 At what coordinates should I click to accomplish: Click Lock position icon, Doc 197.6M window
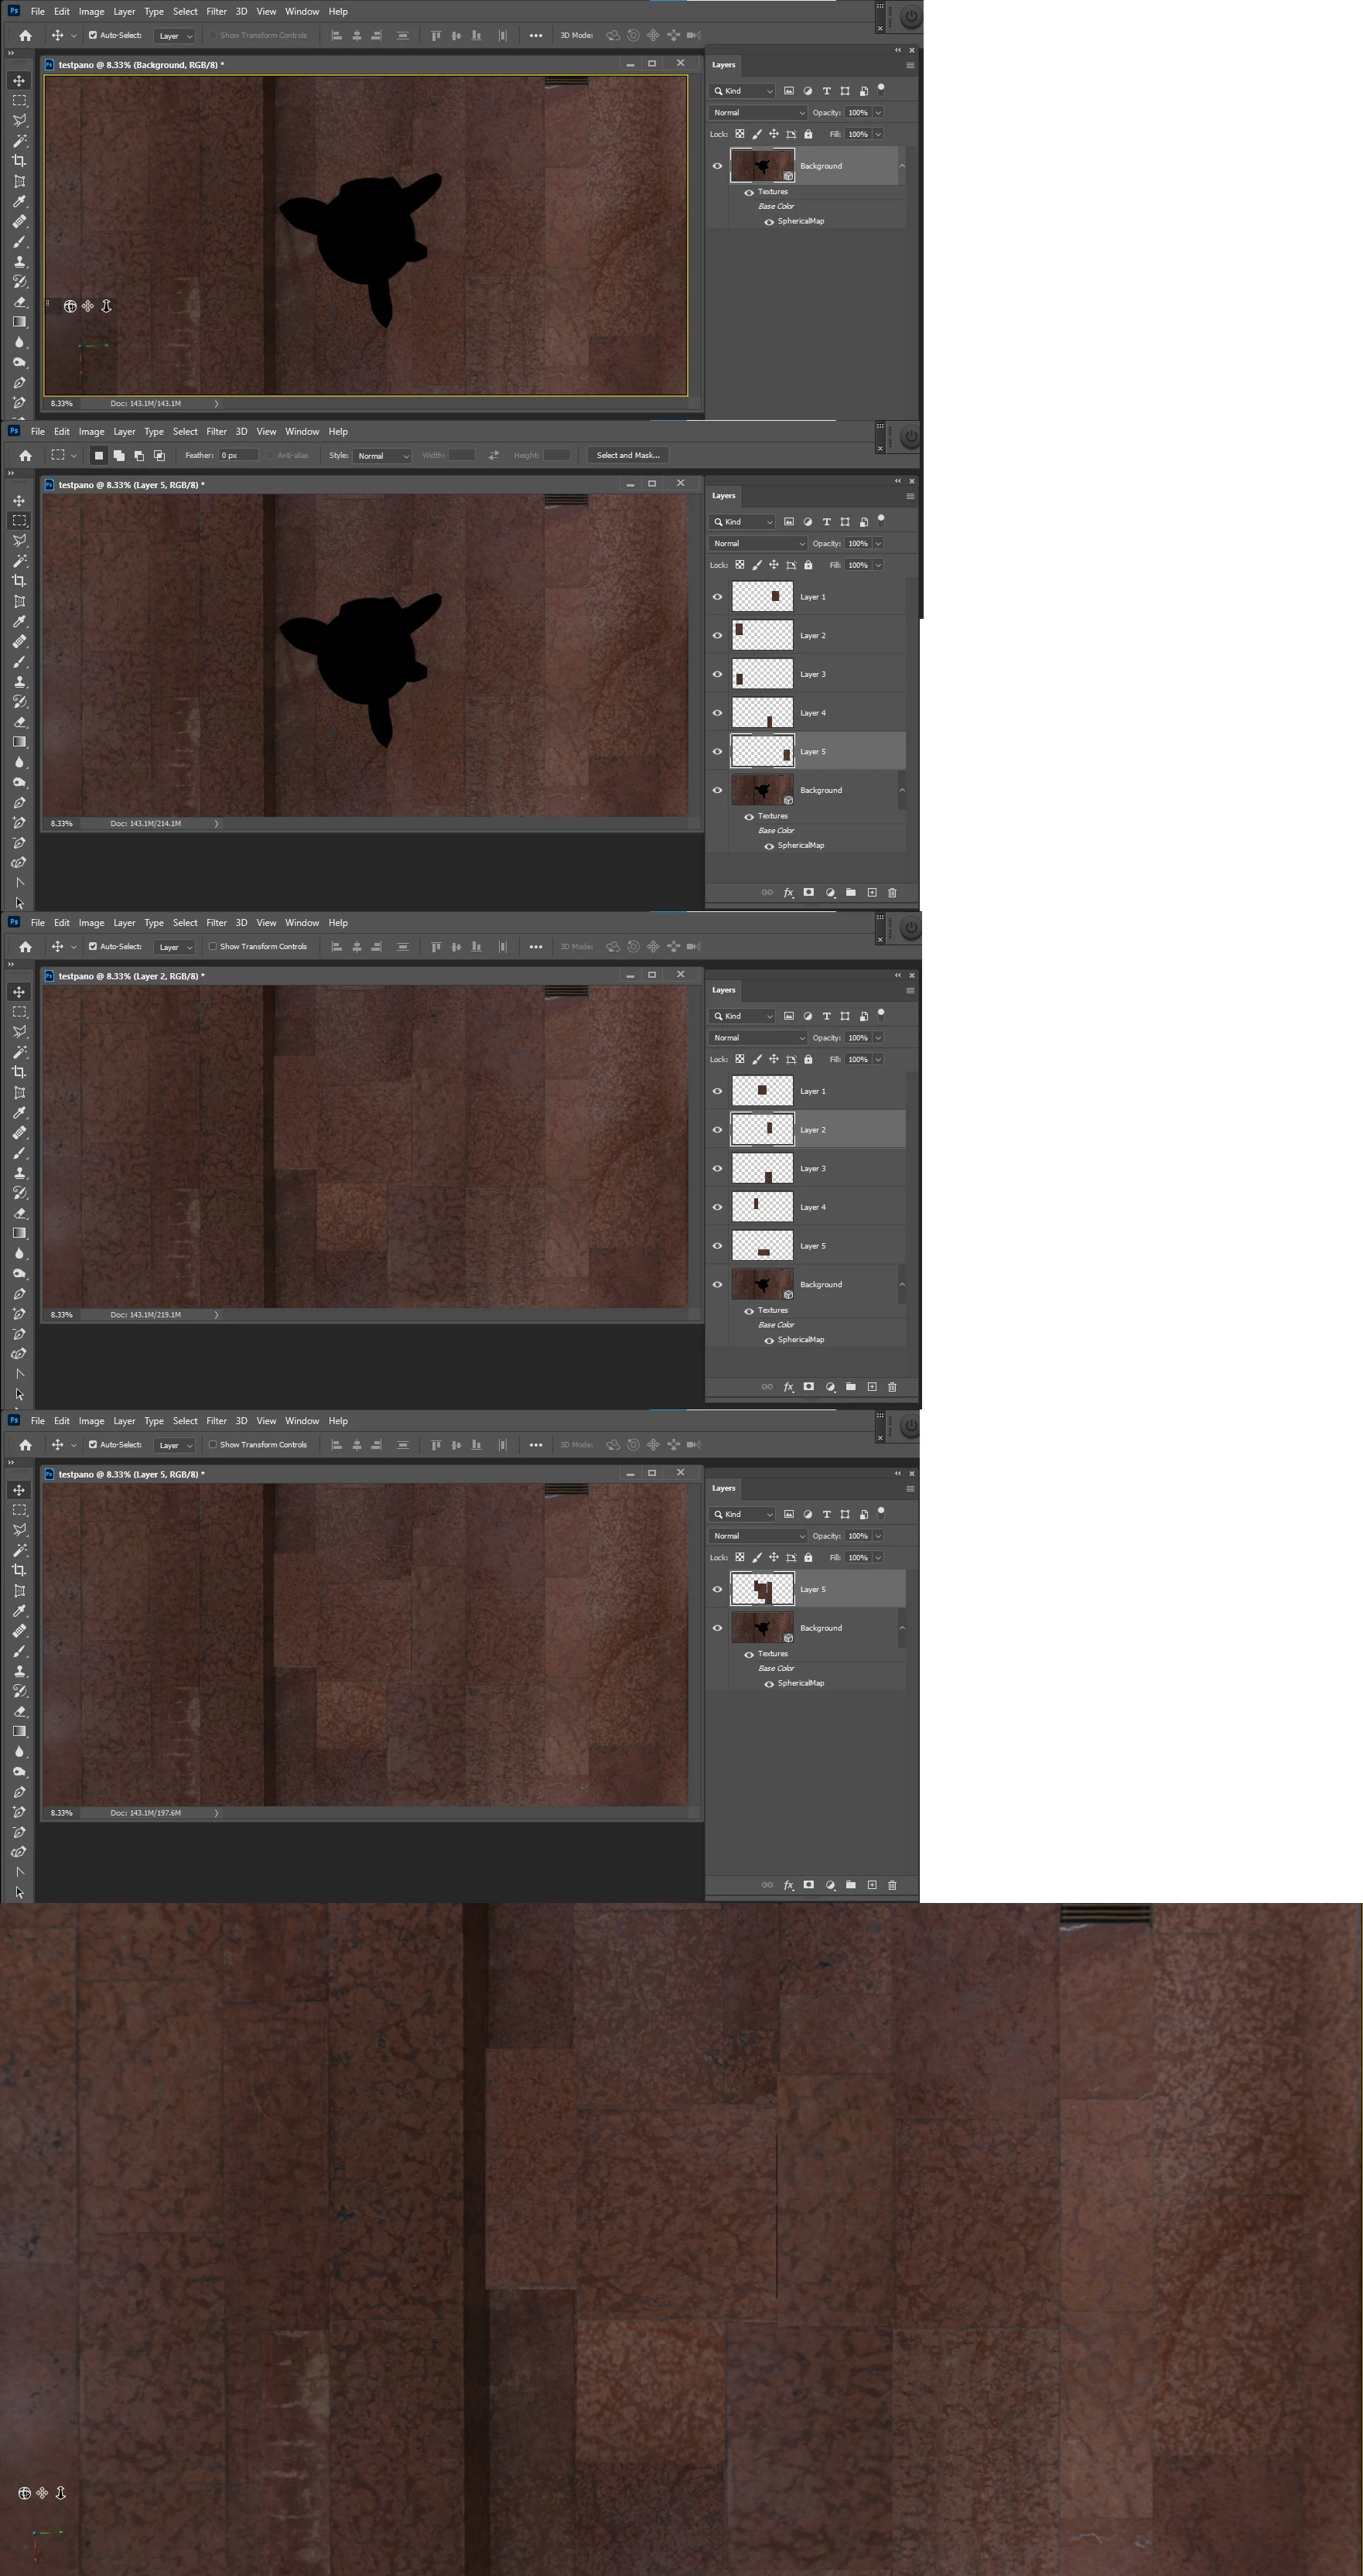tap(773, 1557)
